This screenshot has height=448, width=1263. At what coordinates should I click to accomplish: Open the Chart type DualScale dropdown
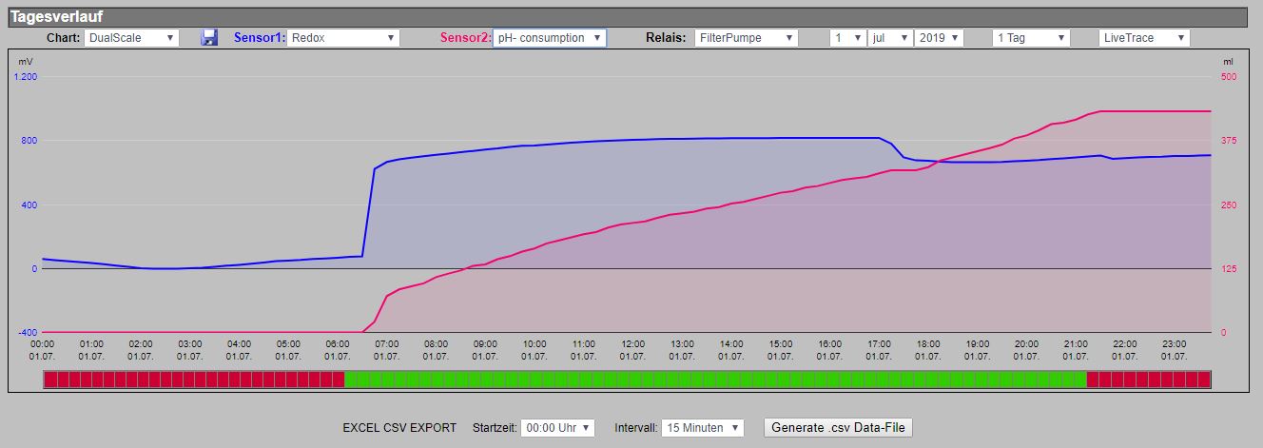(131, 38)
